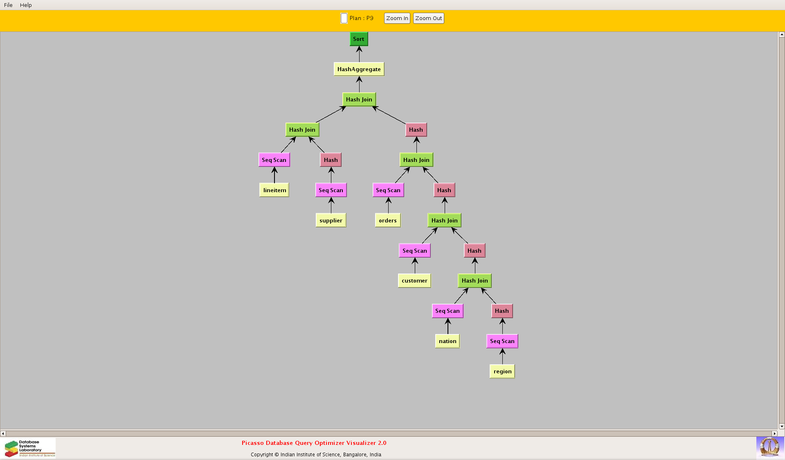Select the nation table node
Screen dimensions: 785x460
tap(447, 341)
